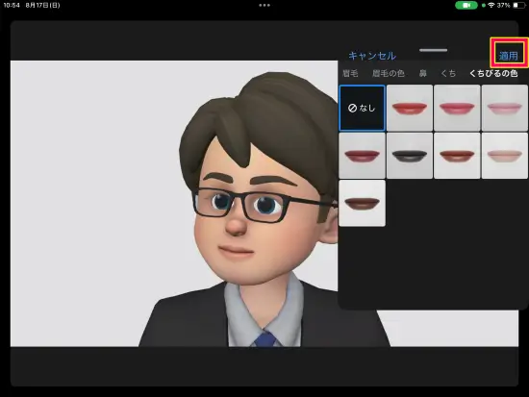Choose the nude beige lip color

coord(504,156)
